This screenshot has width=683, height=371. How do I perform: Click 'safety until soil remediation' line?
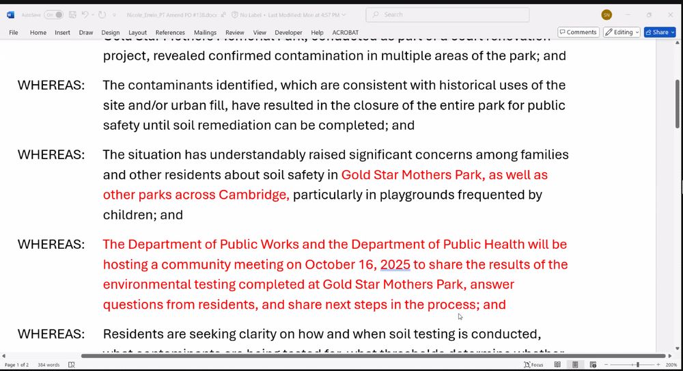click(259, 125)
